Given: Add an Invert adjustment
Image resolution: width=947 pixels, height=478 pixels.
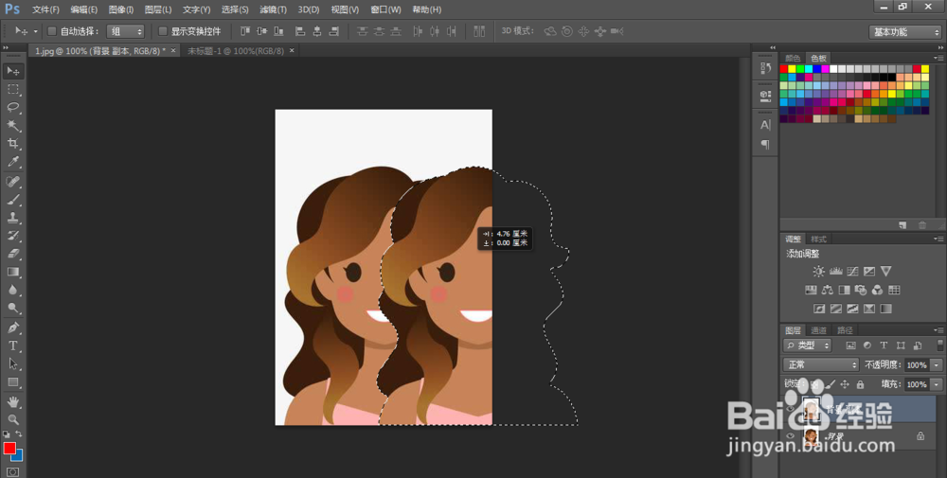Looking at the screenshot, I should (819, 309).
